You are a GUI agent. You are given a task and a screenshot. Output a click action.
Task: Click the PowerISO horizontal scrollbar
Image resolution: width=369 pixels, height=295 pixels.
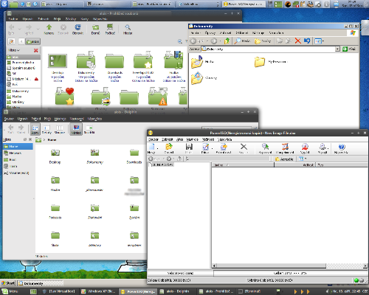pos(289,265)
